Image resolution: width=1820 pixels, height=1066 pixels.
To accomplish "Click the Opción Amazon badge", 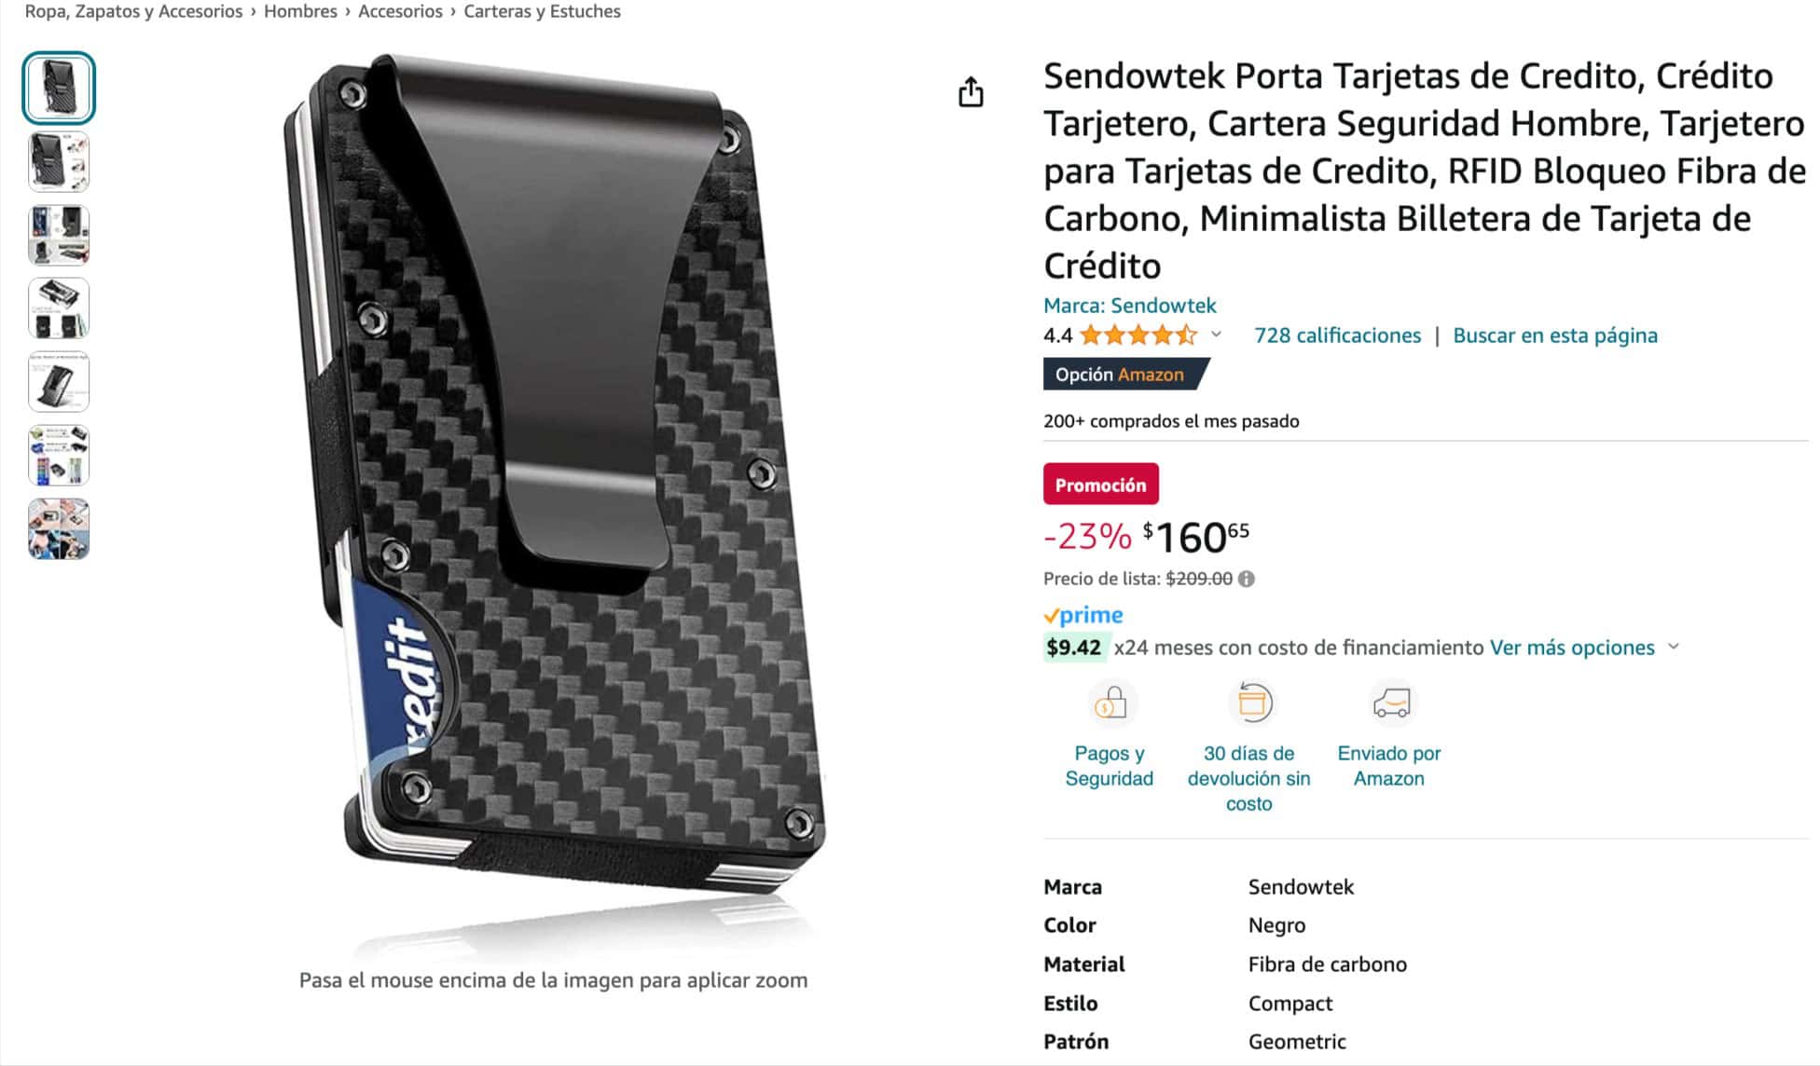I will pos(1124,375).
